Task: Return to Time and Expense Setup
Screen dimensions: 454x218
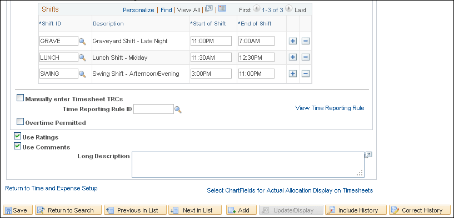Action: pos(51,188)
